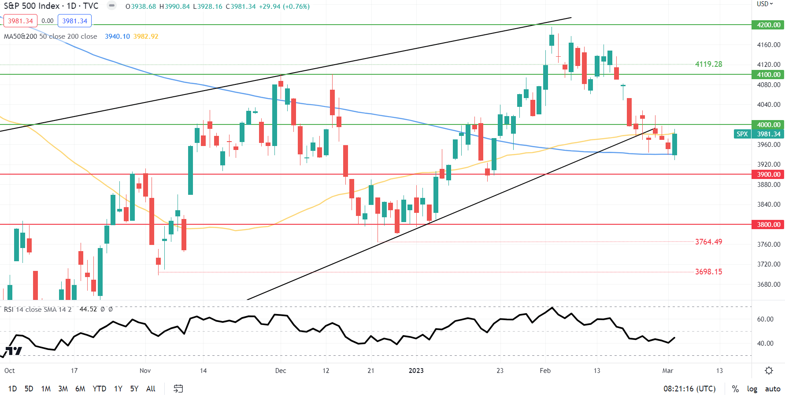785x398 pixels.
Task: Select the 5D time range
Action: pyautogui.click(x=29, y=389)
